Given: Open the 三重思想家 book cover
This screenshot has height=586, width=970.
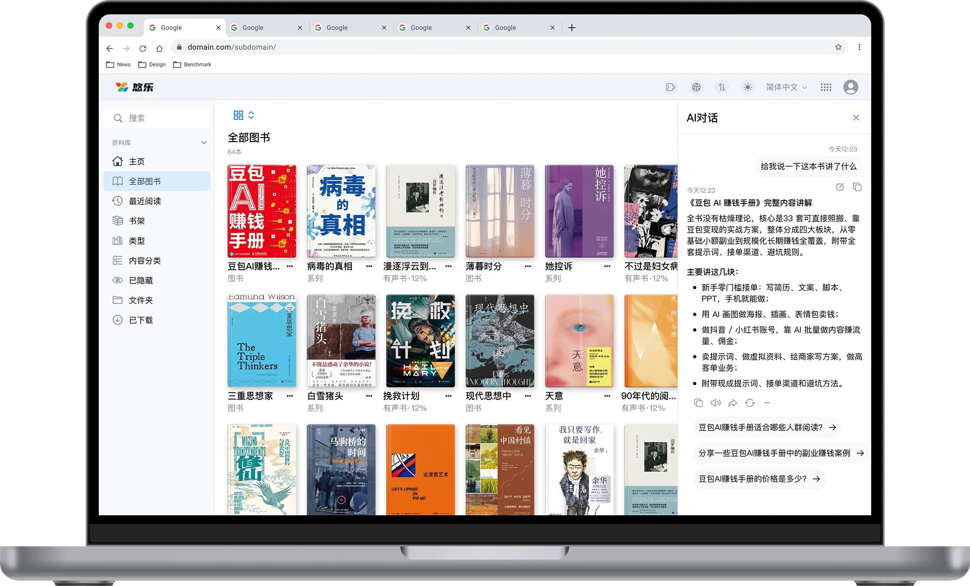Looking at the screenshot, I should click(262, 341).
